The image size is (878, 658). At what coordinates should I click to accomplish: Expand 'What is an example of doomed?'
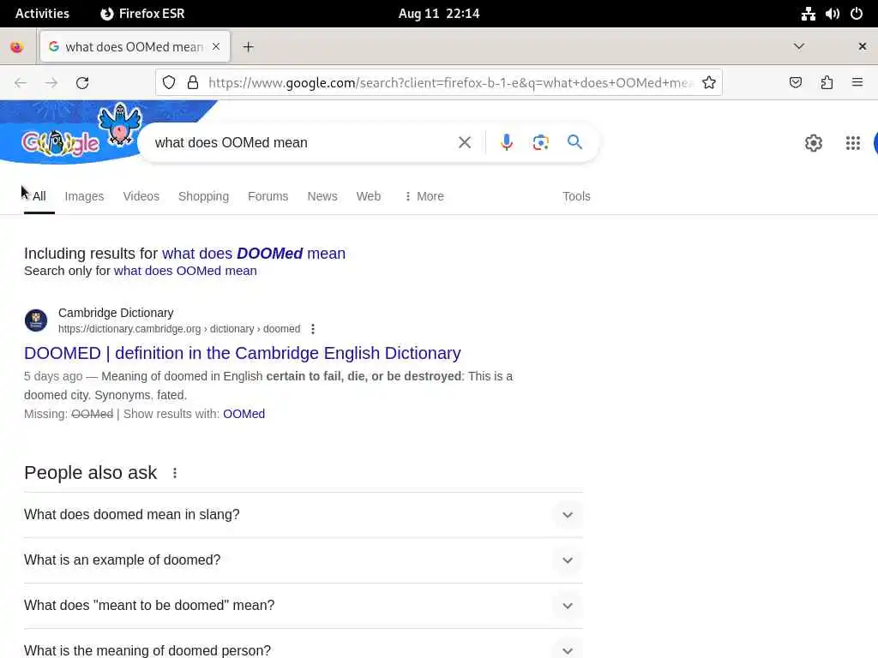(304, 560)
